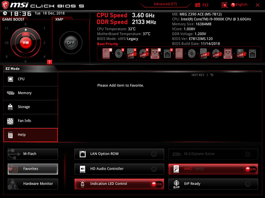
Task: Open the Storage section
Action: [31, 107]
